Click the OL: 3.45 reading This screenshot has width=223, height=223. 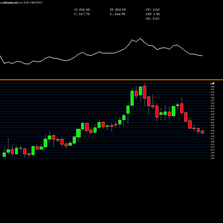153,19
